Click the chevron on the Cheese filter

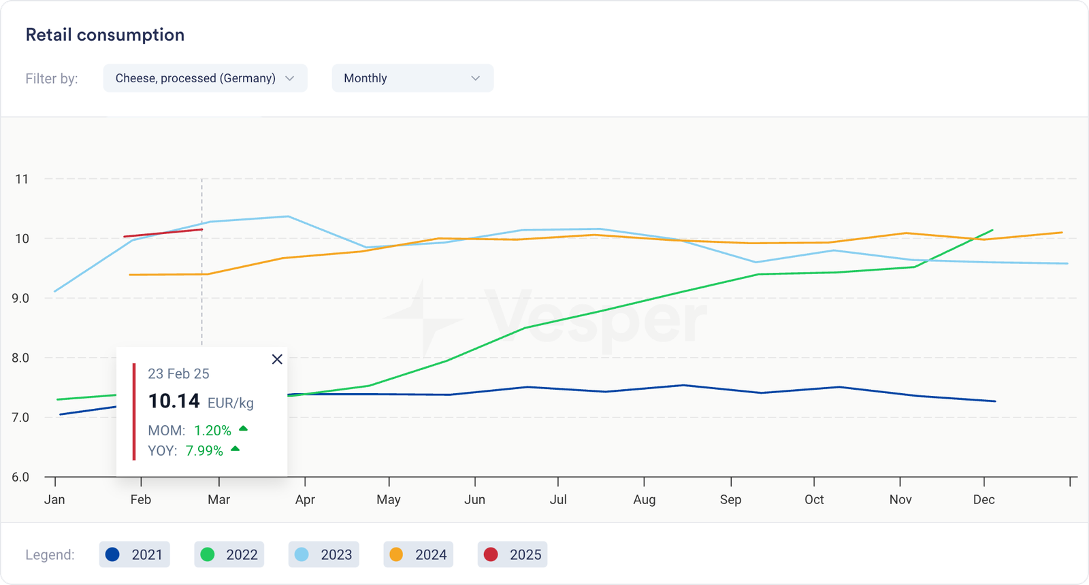point(290,78)
